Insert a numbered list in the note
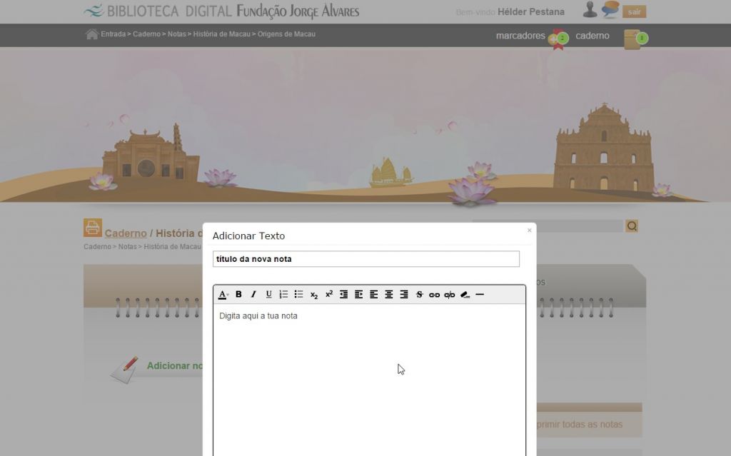 click(283, 294)
